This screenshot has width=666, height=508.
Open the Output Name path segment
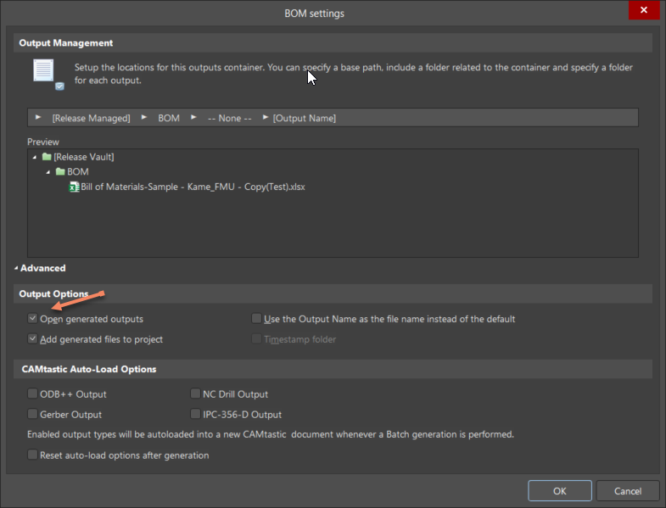(266, 118)
